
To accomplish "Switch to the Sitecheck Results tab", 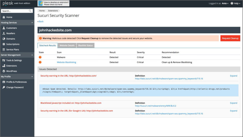I will click(47, 46).
